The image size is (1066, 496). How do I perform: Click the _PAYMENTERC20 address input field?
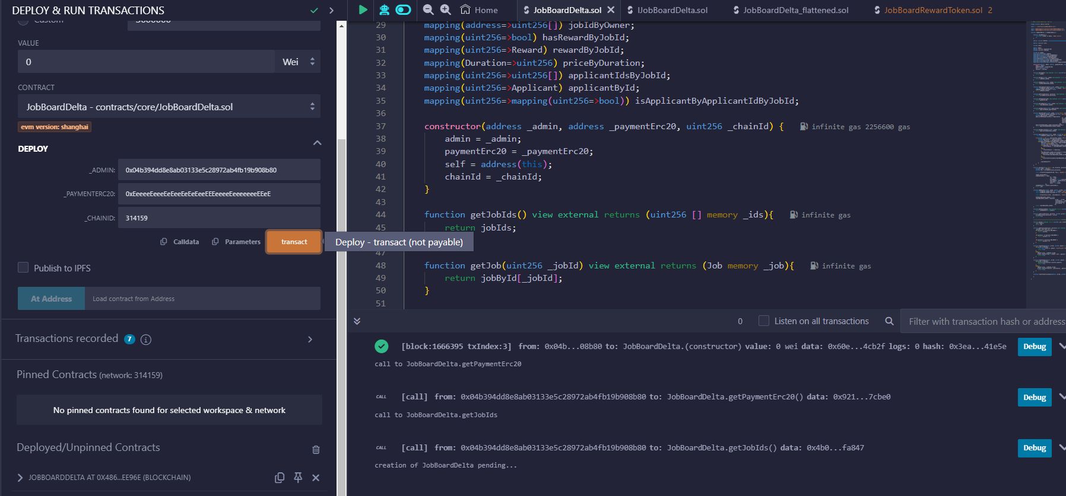click(x=219, y=194)
